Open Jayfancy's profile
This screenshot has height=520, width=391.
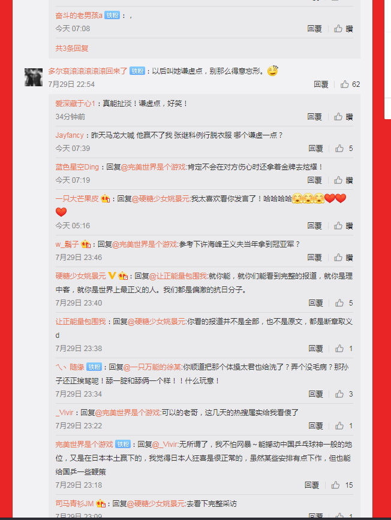pyautogui.click(x=70, y=135)
